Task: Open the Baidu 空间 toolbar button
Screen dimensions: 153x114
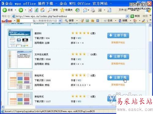Action: [108, 21]
